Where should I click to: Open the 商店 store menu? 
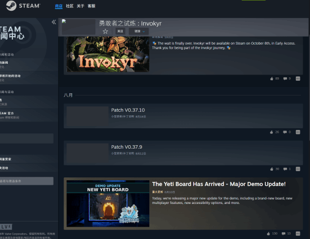point(59,6)
